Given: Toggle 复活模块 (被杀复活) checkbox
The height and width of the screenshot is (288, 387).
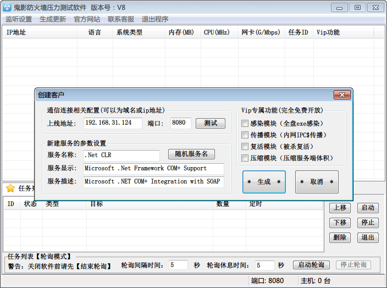Looking at the screenshot, I should tap(245, 146).
